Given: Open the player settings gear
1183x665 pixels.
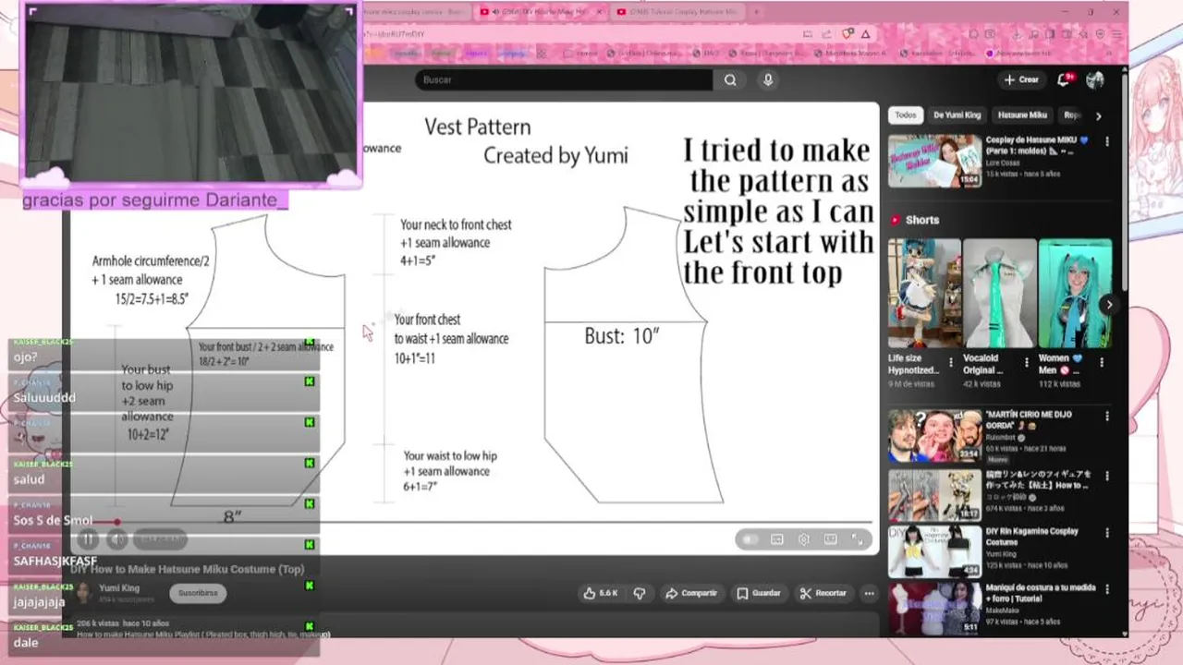Looking at the screenshot, I should pos(804,539).
